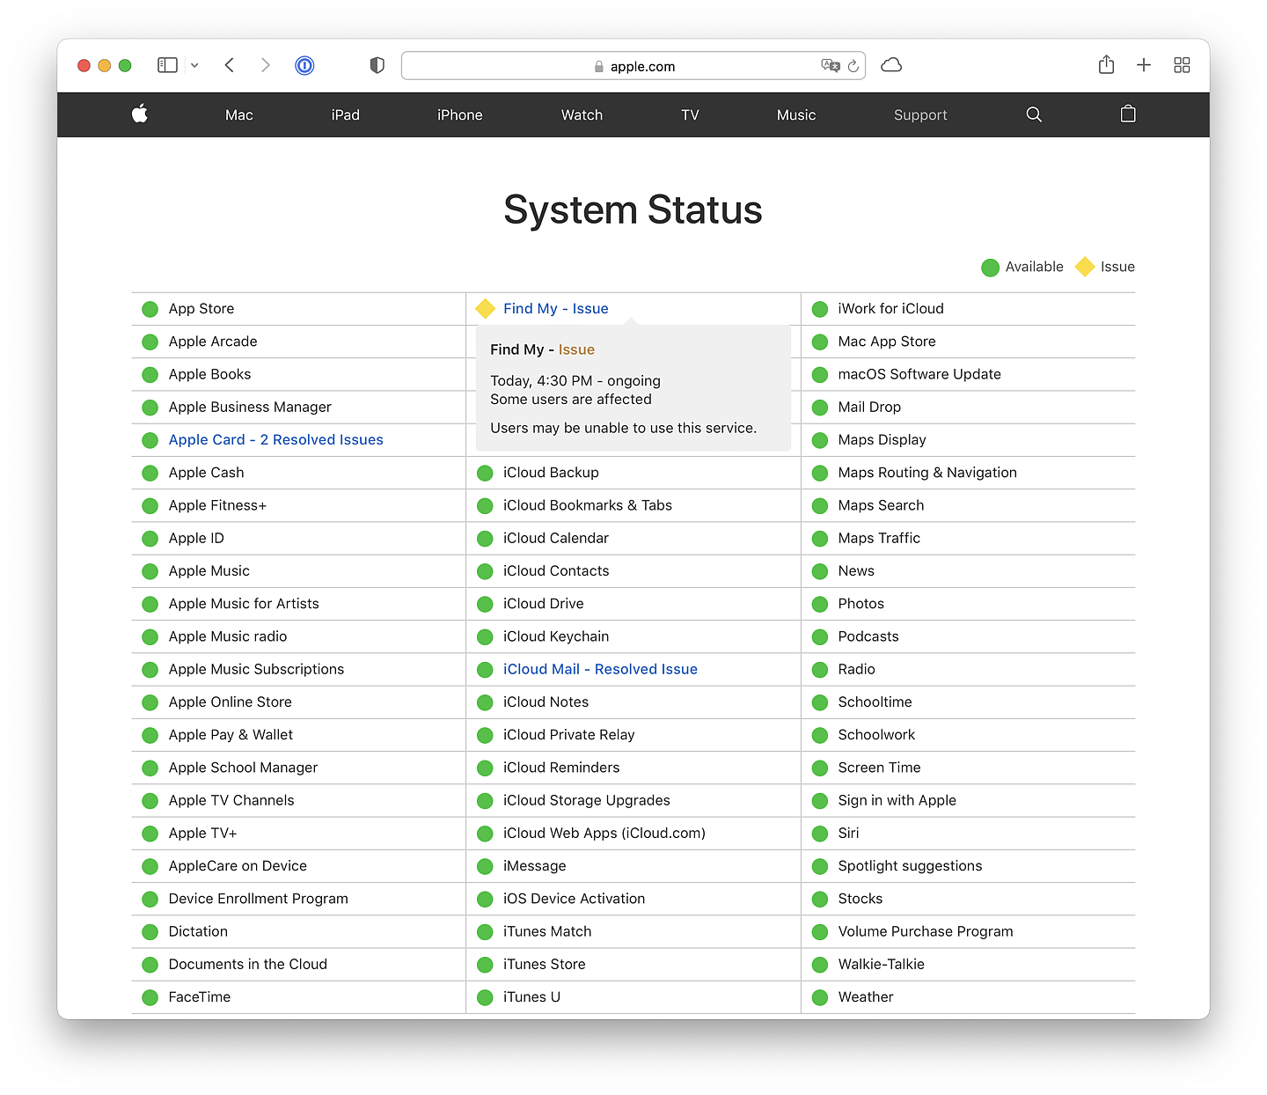Click the translate icon in address bar

click(830, 66)
